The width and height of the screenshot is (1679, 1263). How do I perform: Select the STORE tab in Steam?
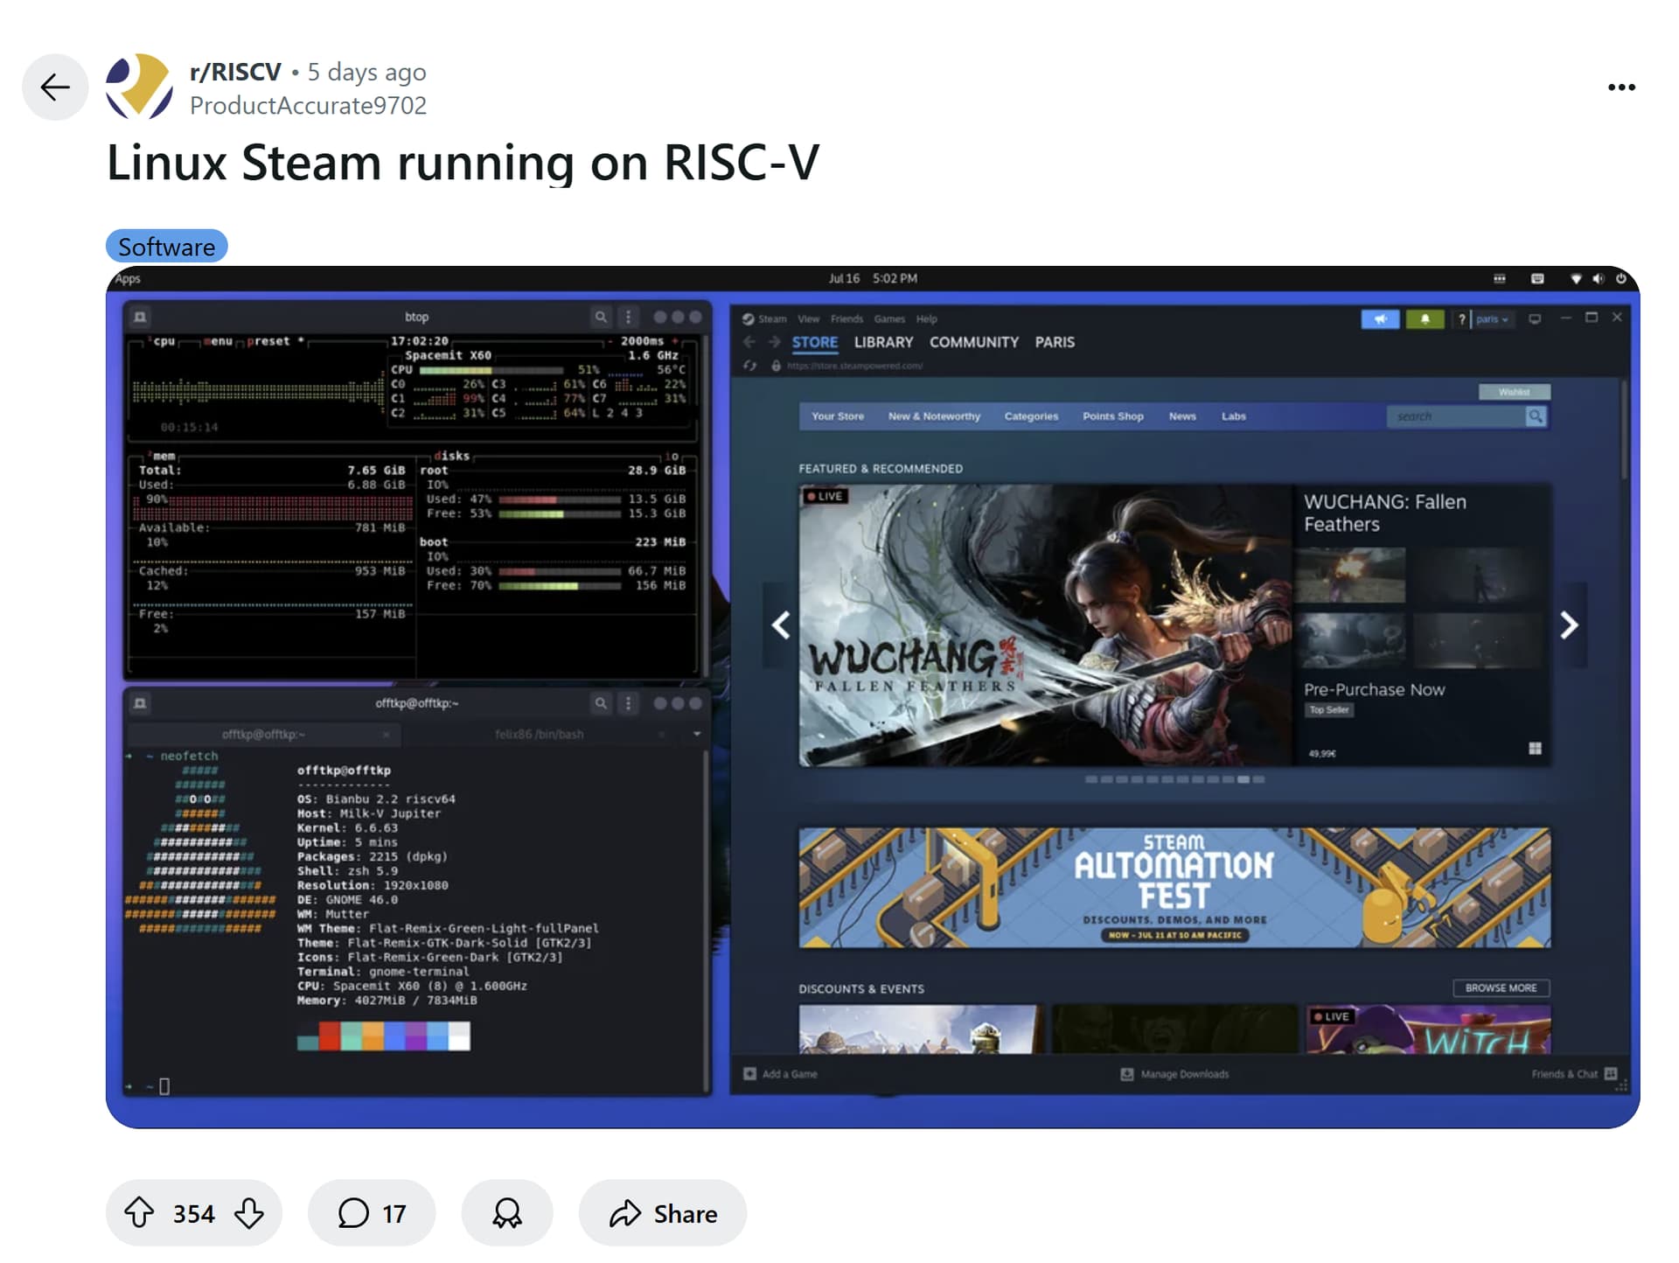click(815, 342)
